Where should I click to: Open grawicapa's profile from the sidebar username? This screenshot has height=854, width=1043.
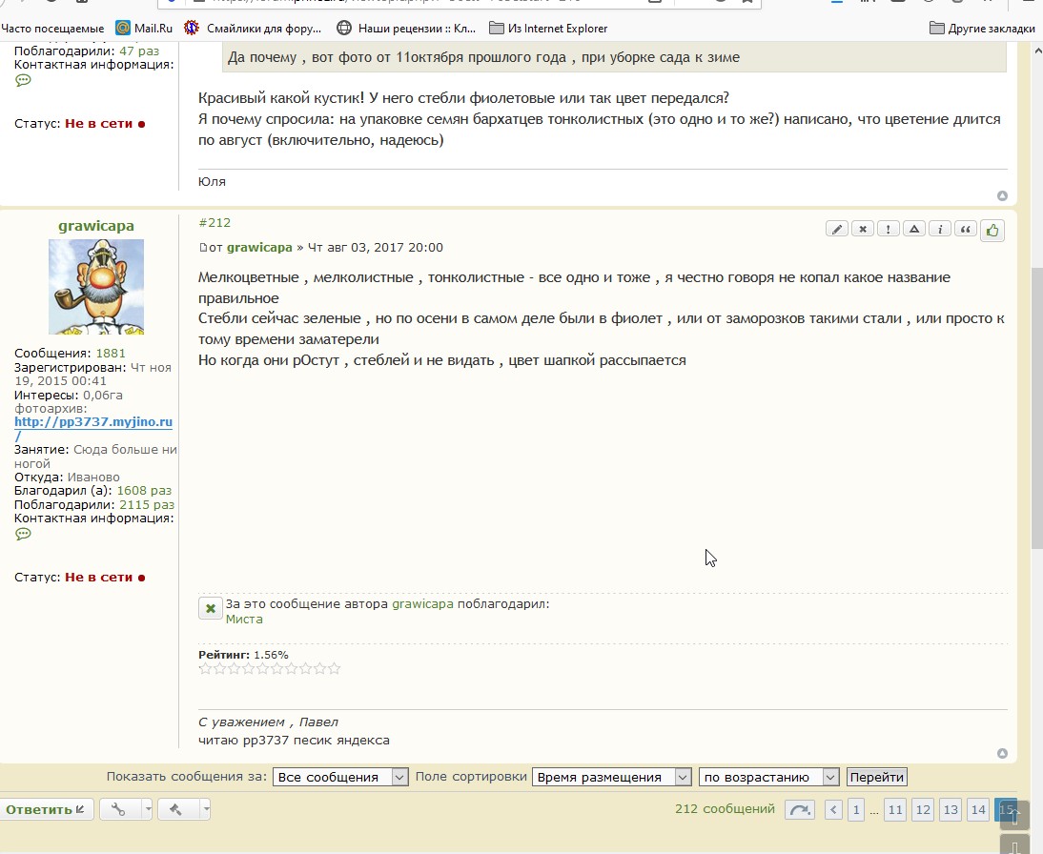(x=95, y=226)
